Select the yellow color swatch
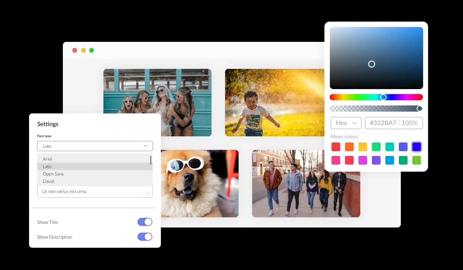Viewport: 463px width, 270px height. tap(363, 147)
